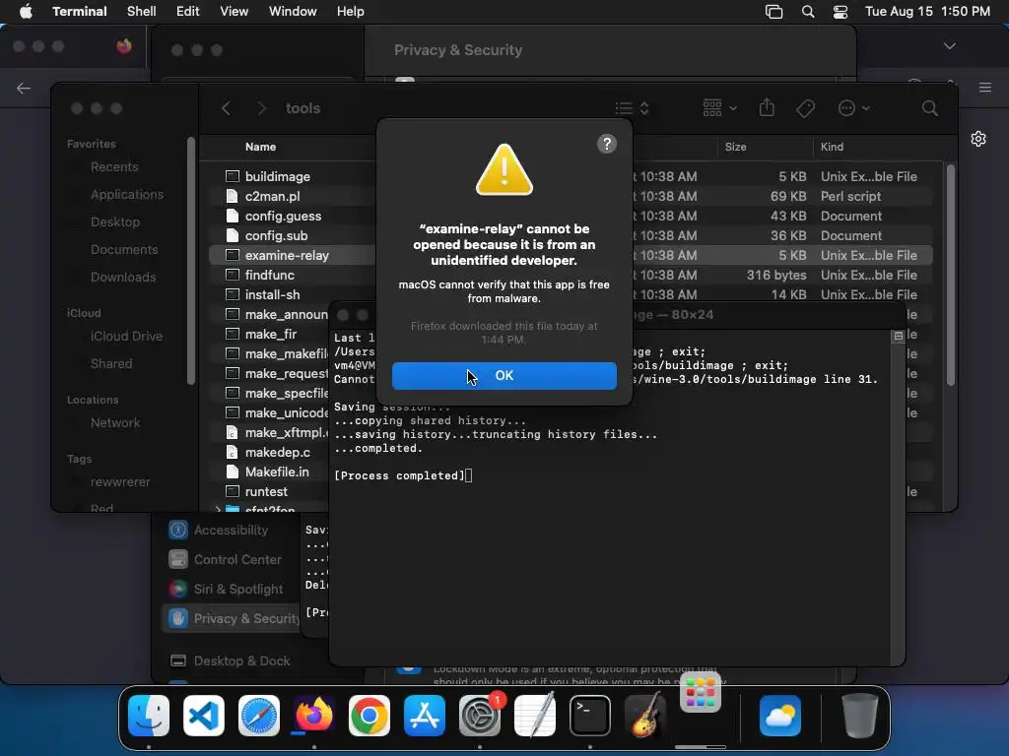The image size is (1009, 756).
Task: Open GarageBand from the Dock
Action: point(644,716)
